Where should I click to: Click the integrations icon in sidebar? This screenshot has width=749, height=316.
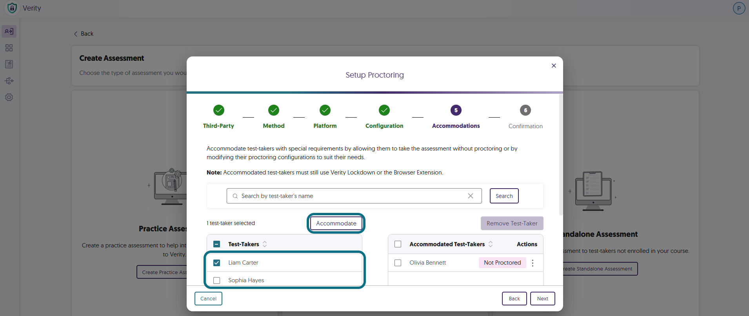tap(9, 81)
